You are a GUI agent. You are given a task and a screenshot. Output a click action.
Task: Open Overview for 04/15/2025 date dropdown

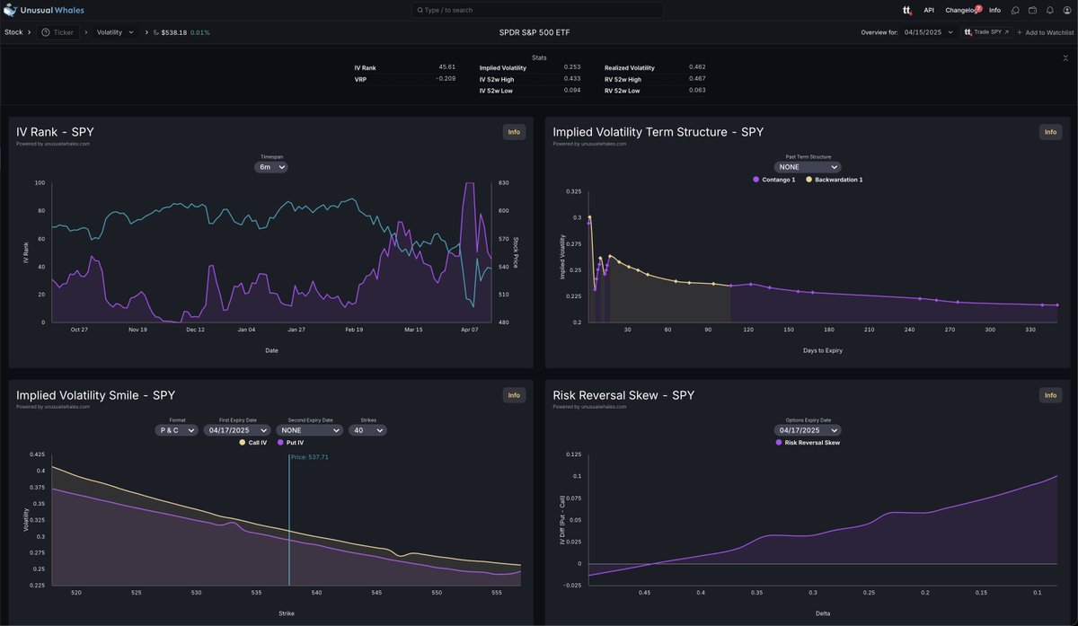[x=929, y=32]
